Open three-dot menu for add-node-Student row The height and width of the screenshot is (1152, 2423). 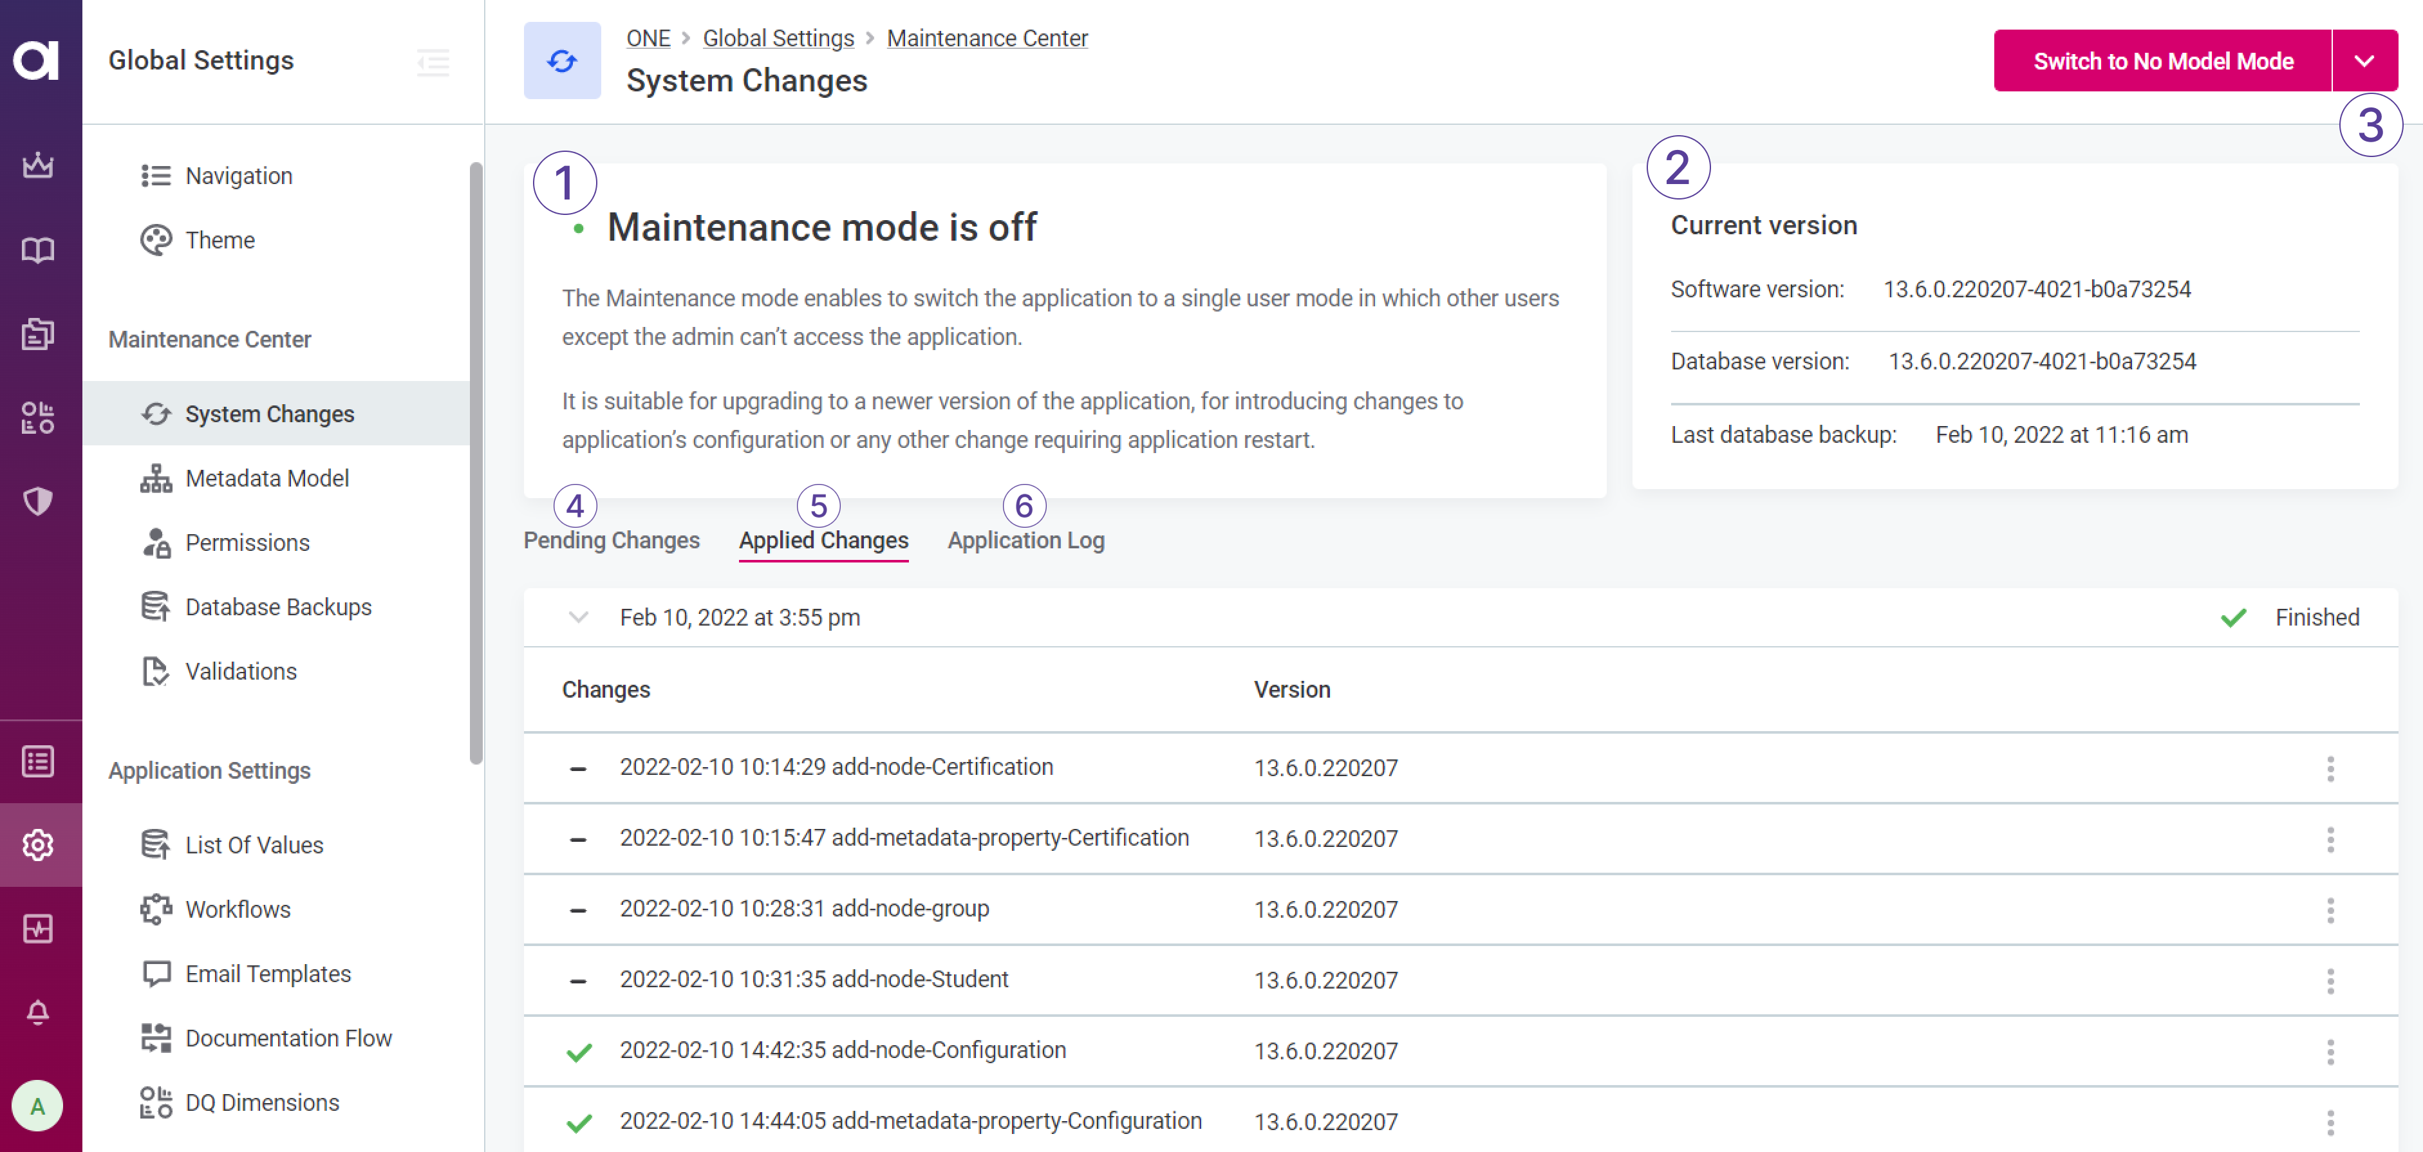pyautogui.click(x=2330, y=981)
